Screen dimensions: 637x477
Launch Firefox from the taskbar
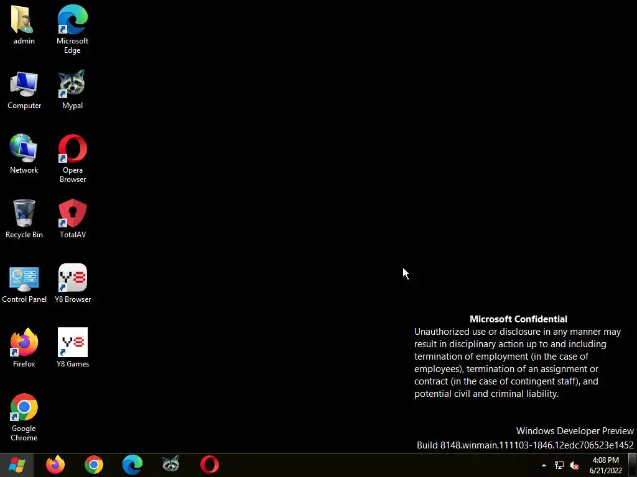[55, 465]
